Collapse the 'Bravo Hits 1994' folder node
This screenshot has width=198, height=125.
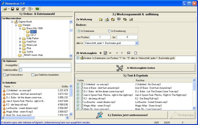click(20, 28)
